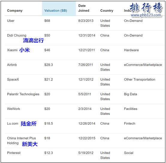Click the Other Transportation industry cell

click(x=140, y=79)
